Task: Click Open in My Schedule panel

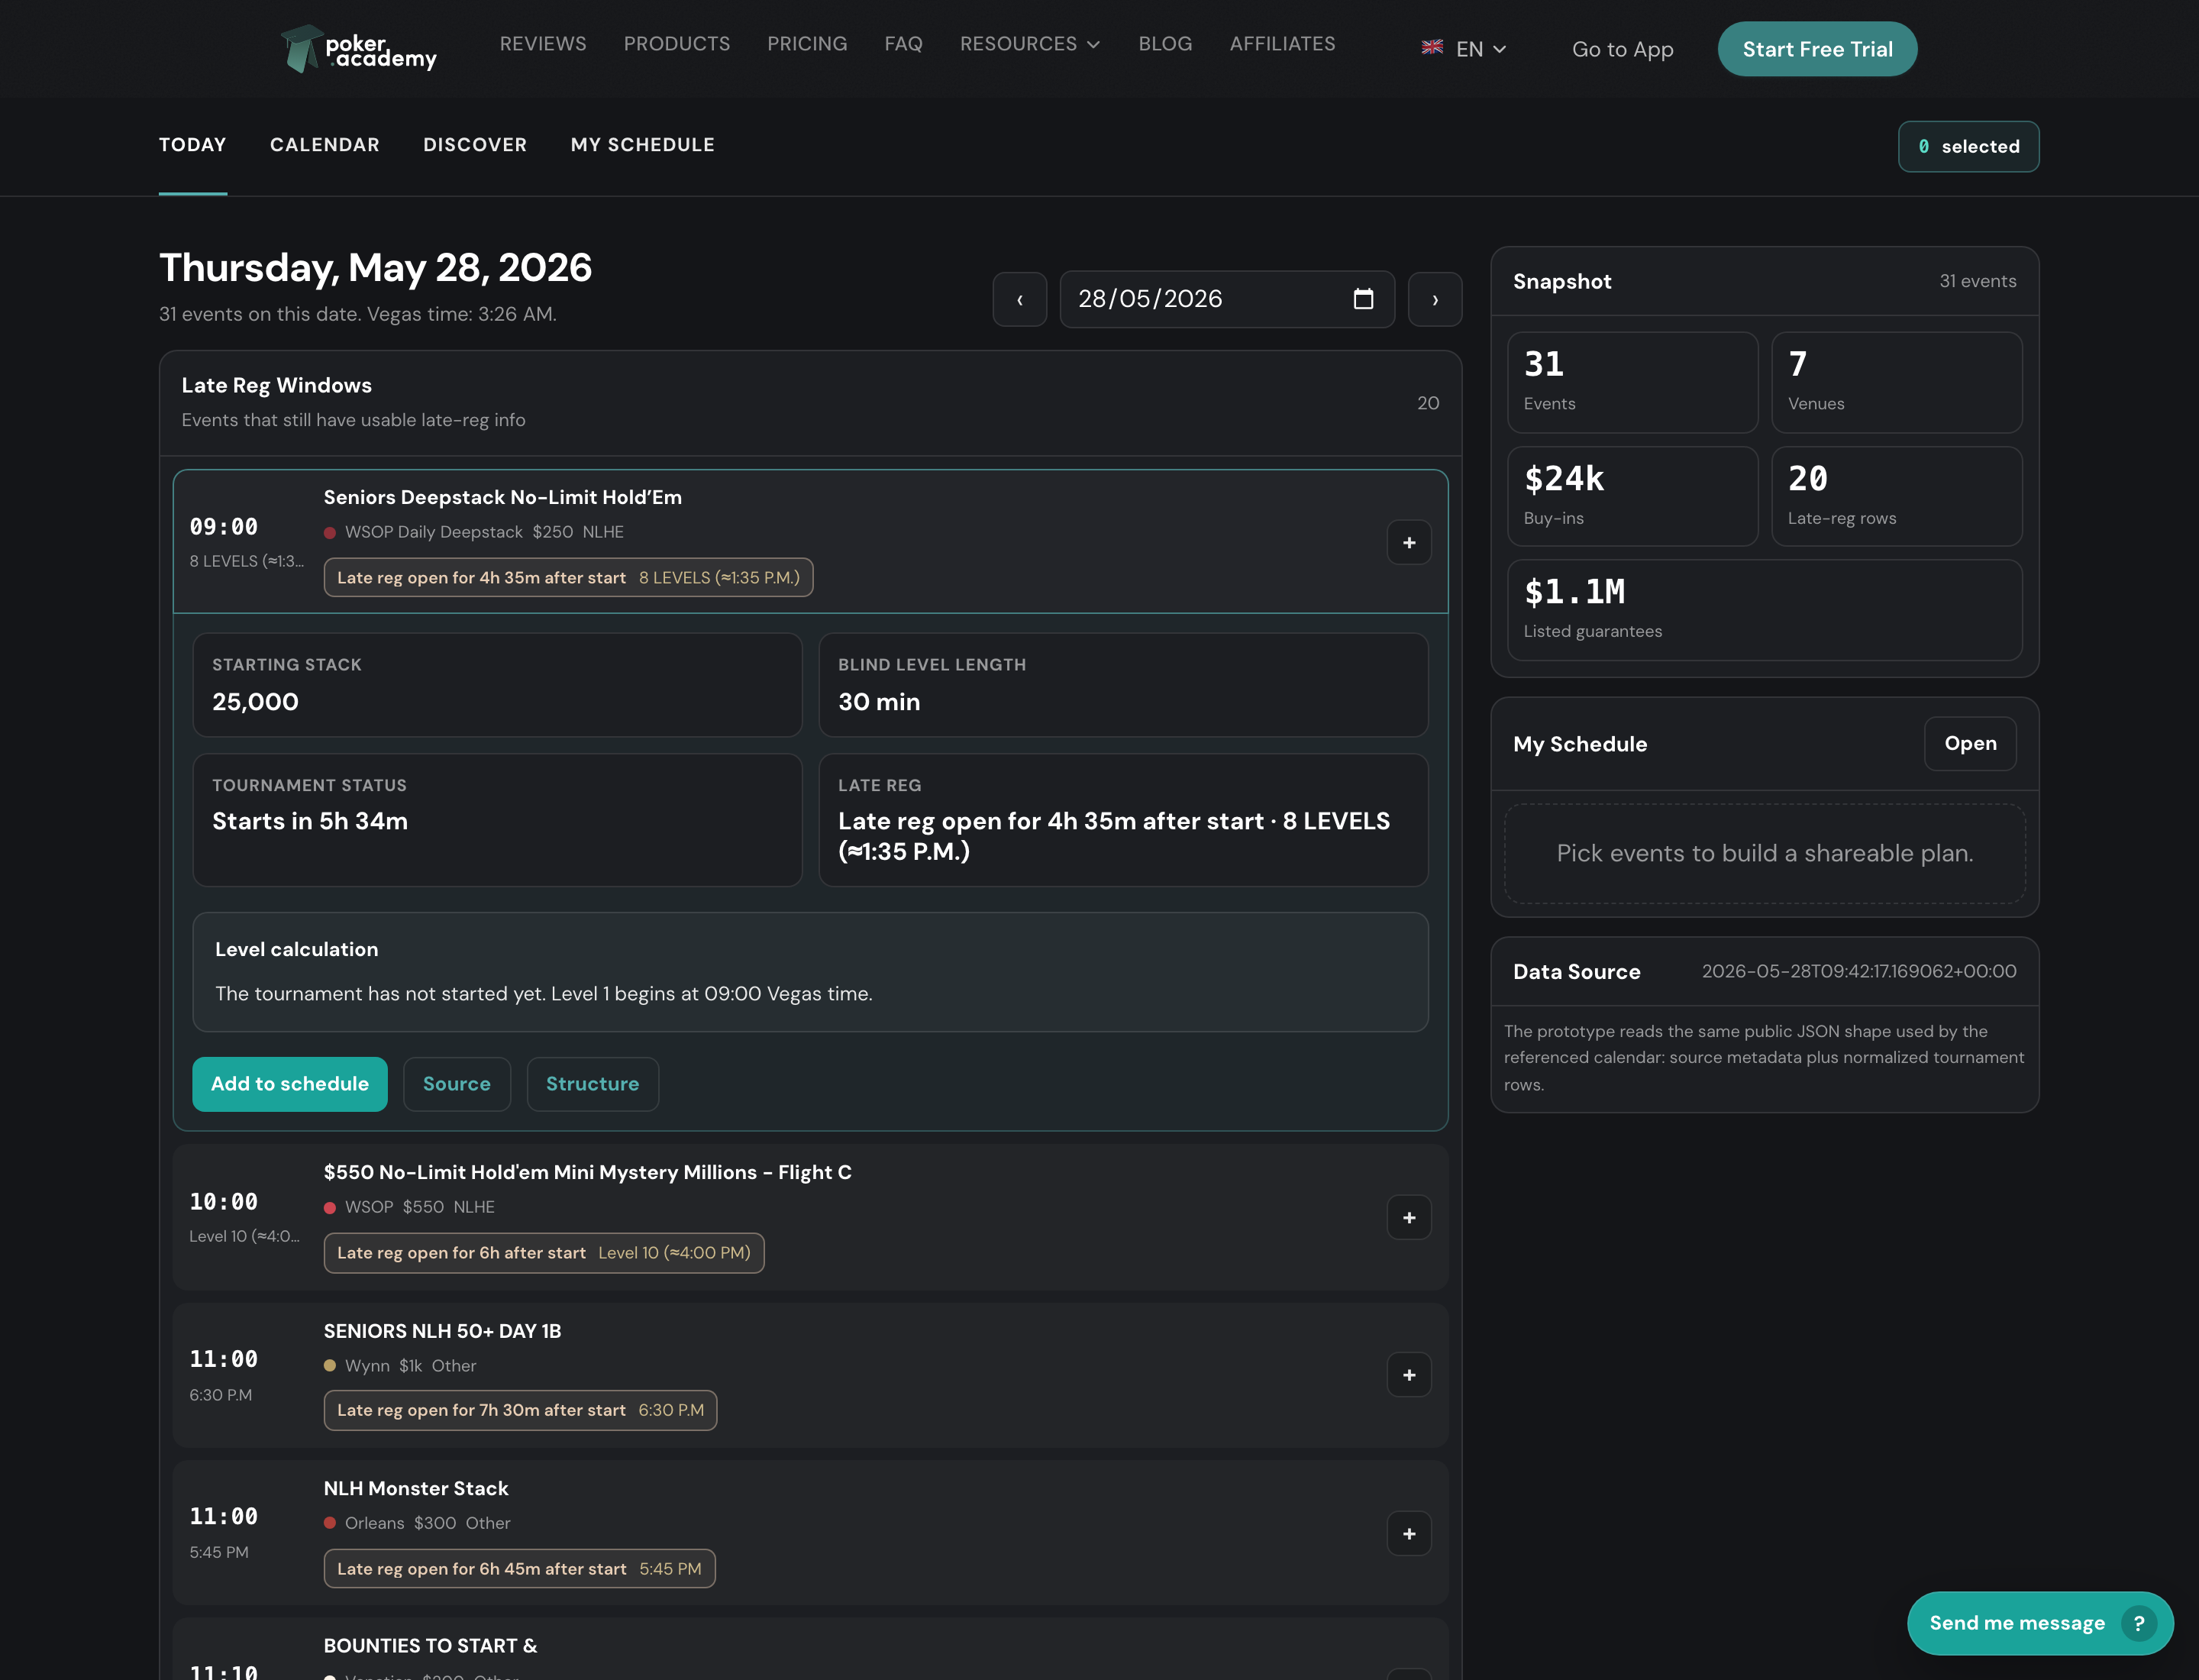Action: click(1970, 744)
